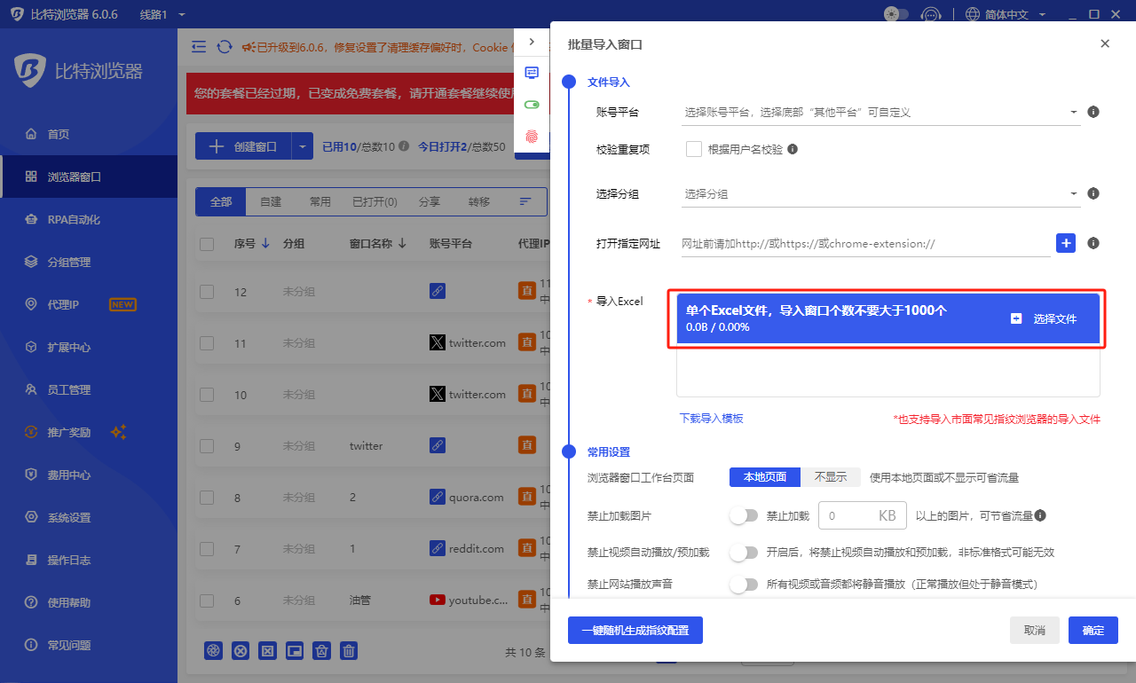Click the 系统设置 gear icon in the sidebar
This screenshot has width=1136, height=683.
[x=31, y=517]
